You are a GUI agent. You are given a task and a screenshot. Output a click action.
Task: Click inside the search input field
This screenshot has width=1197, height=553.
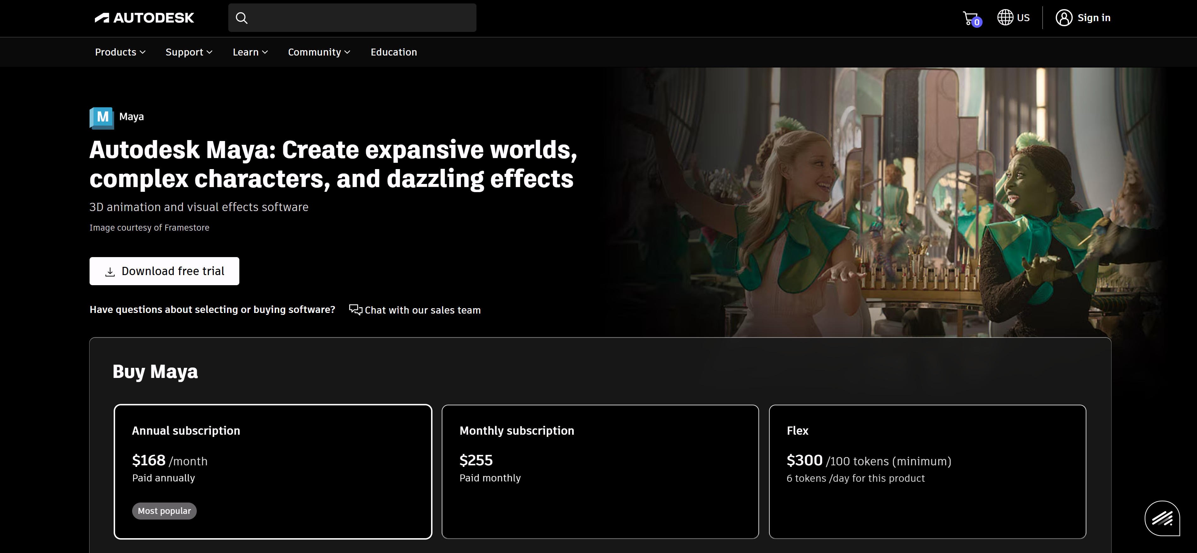[362, 18]
